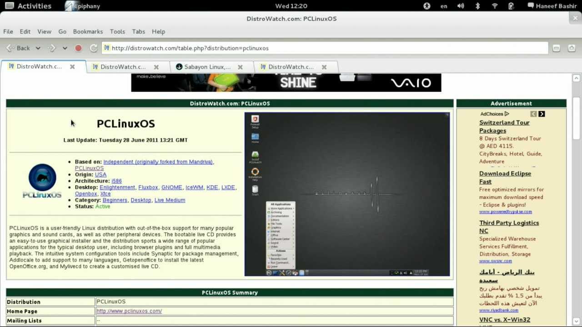The width and height of the screenshot is (582, 327).
Task: Click the Wi-Fi network icon
Action: coord(495,6)
